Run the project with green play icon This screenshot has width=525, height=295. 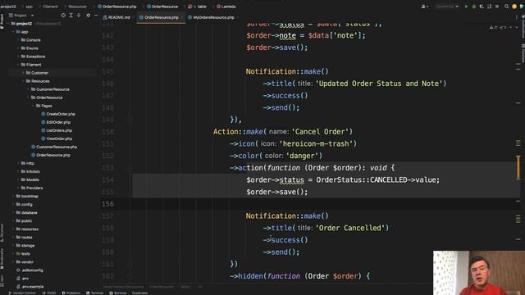tap(466, 7)
